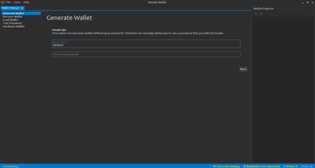Click the 'Connecting...' status text
The height and width of the screenshot is (168, 315).
tap(11, 166)
